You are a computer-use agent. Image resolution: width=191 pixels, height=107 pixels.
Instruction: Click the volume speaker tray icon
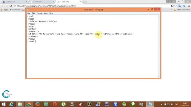click(x=172, y=104)
